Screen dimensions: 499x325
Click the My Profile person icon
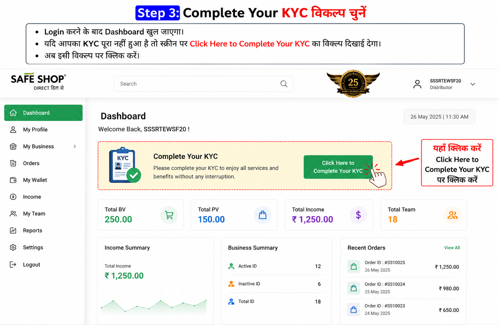coord(13,129)
